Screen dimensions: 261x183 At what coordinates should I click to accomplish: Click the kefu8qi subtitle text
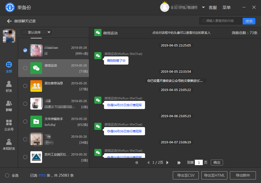pos(50,125)
